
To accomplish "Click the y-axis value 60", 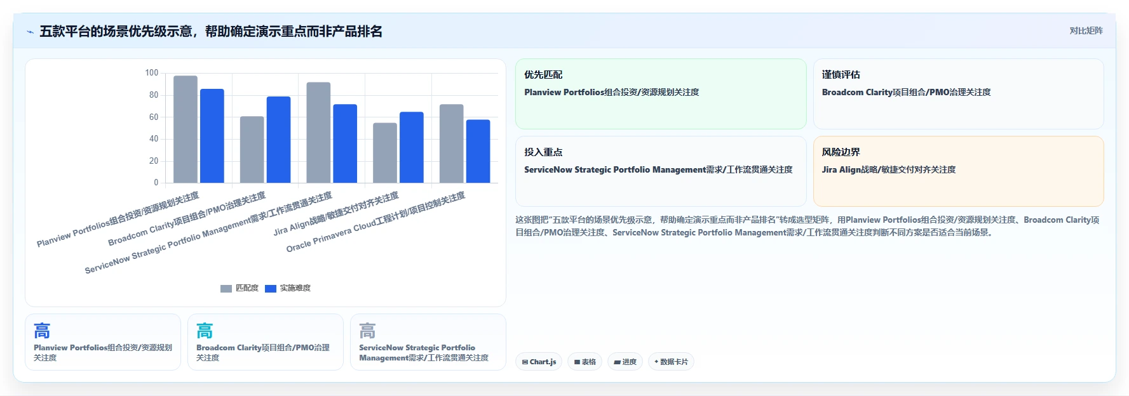I will [x=154, y=117].
